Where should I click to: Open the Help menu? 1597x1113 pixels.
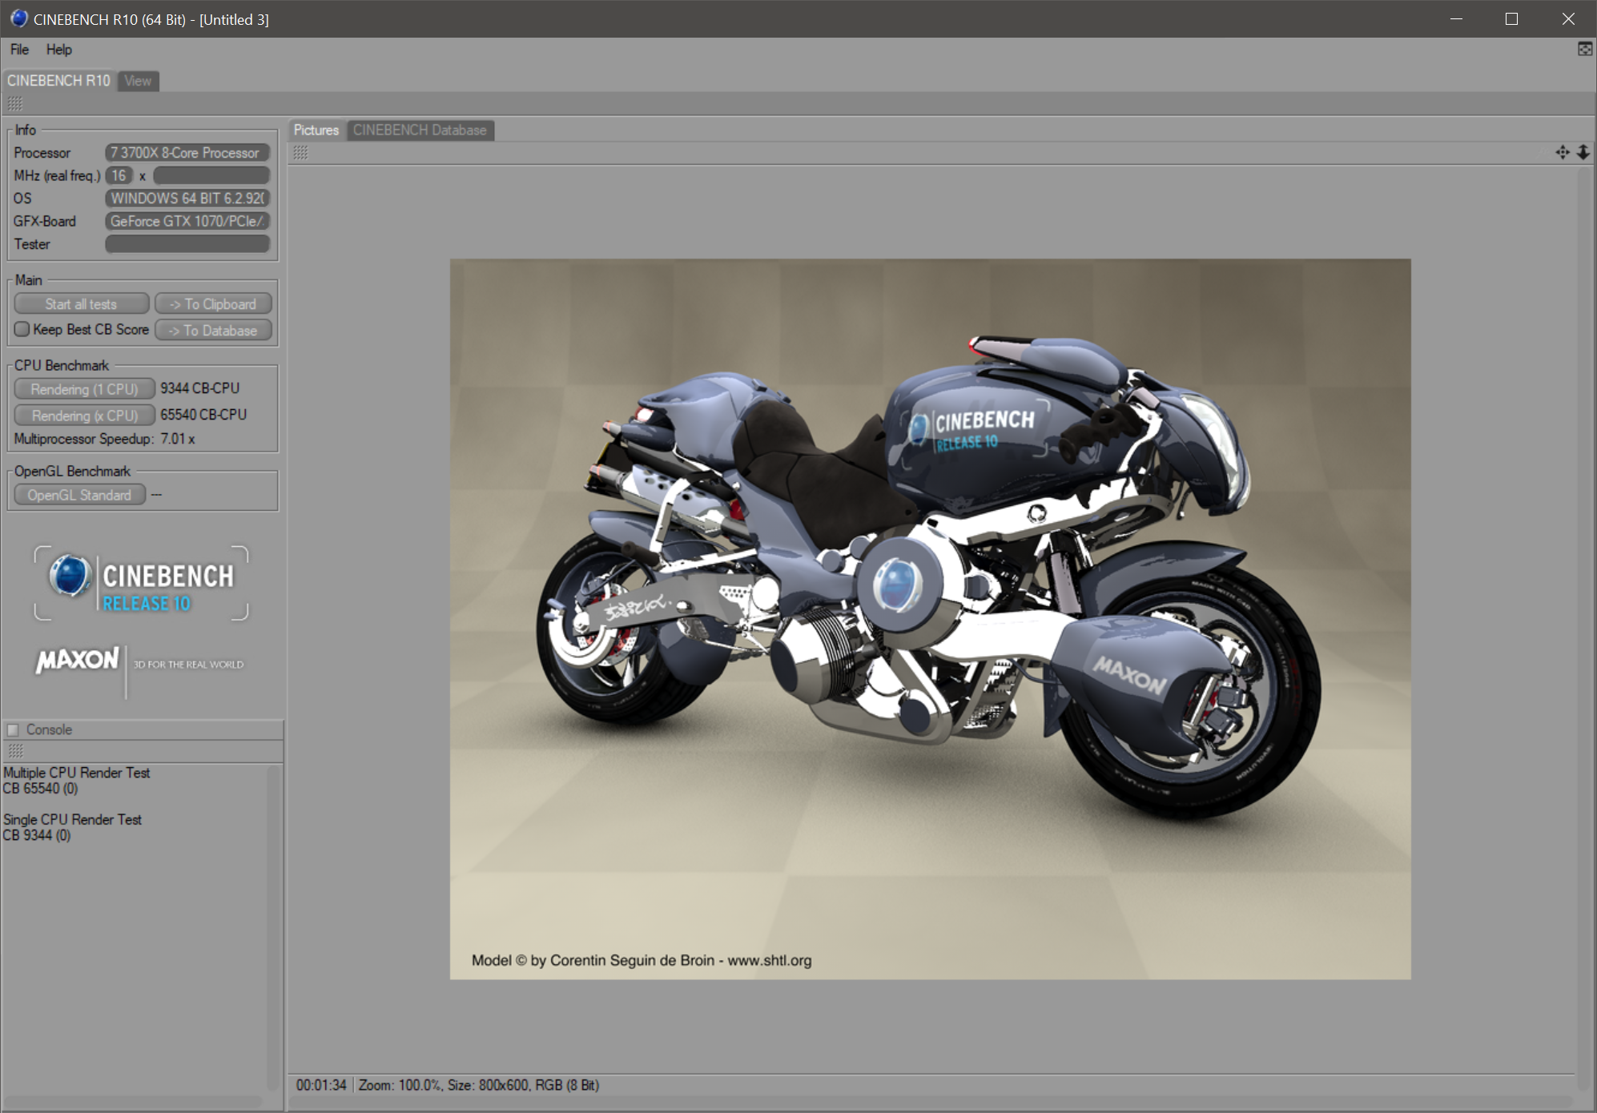coord(58,50)
